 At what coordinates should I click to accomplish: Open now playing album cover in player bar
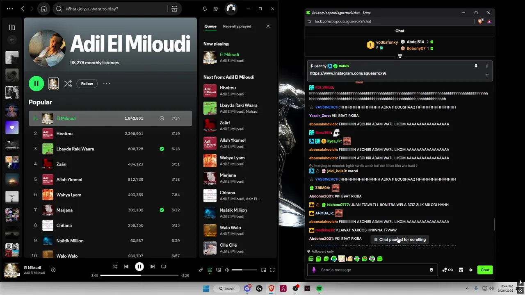(11, 270)
